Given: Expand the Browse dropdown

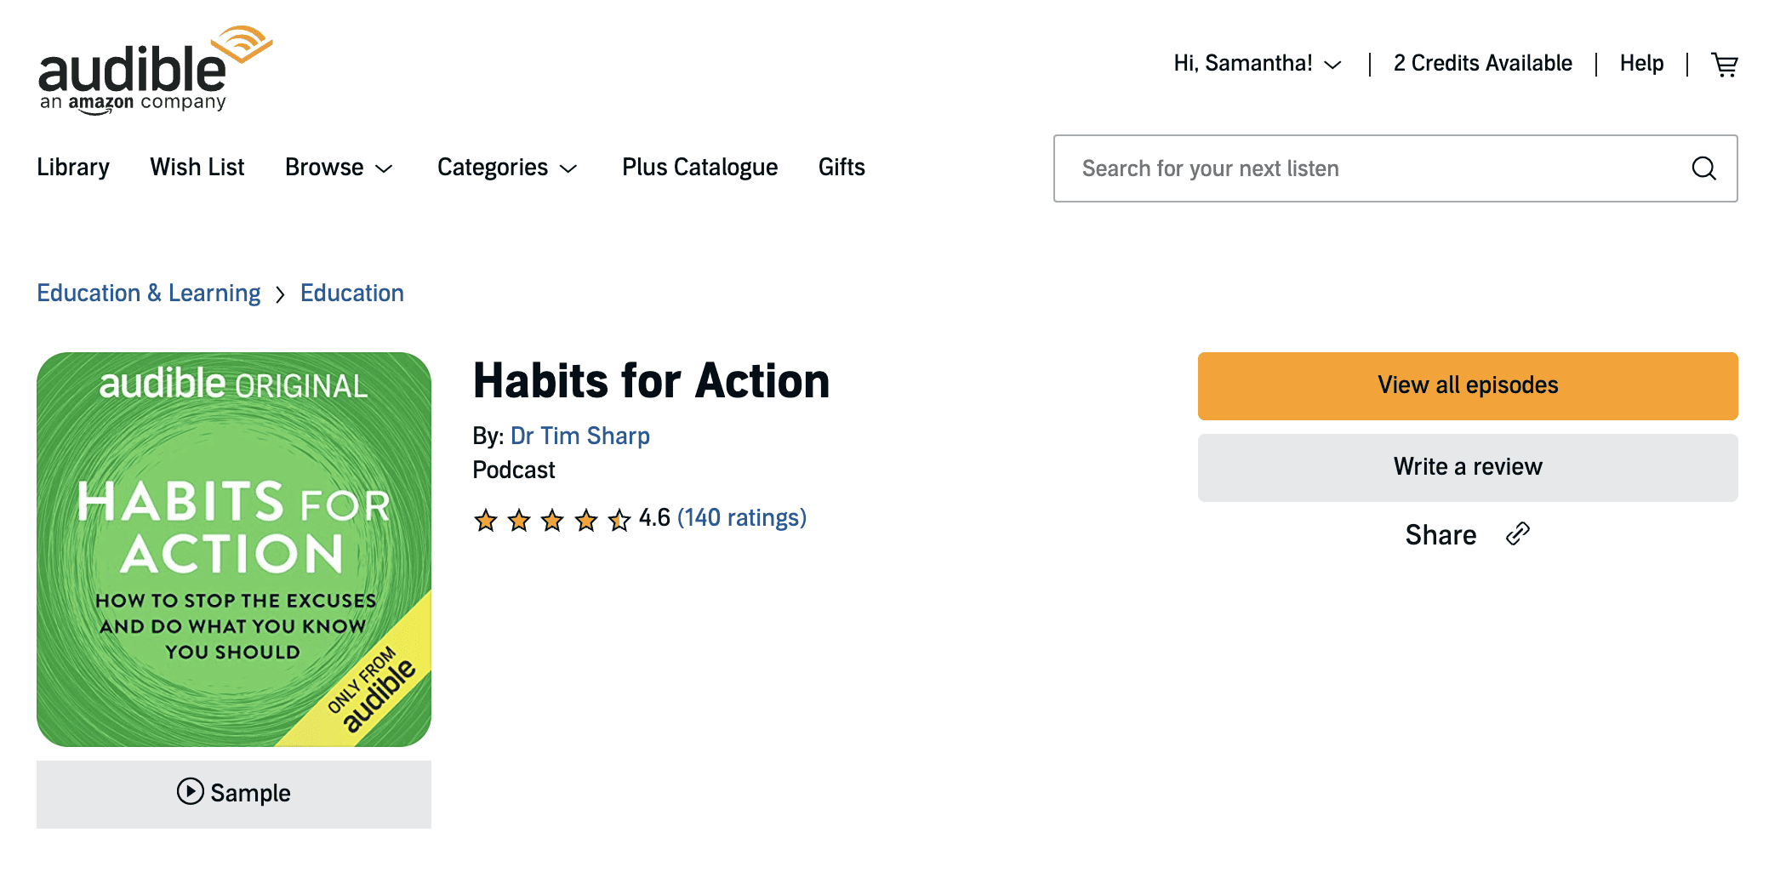Looking at the screenshot, I should click(x=339, y=168).
